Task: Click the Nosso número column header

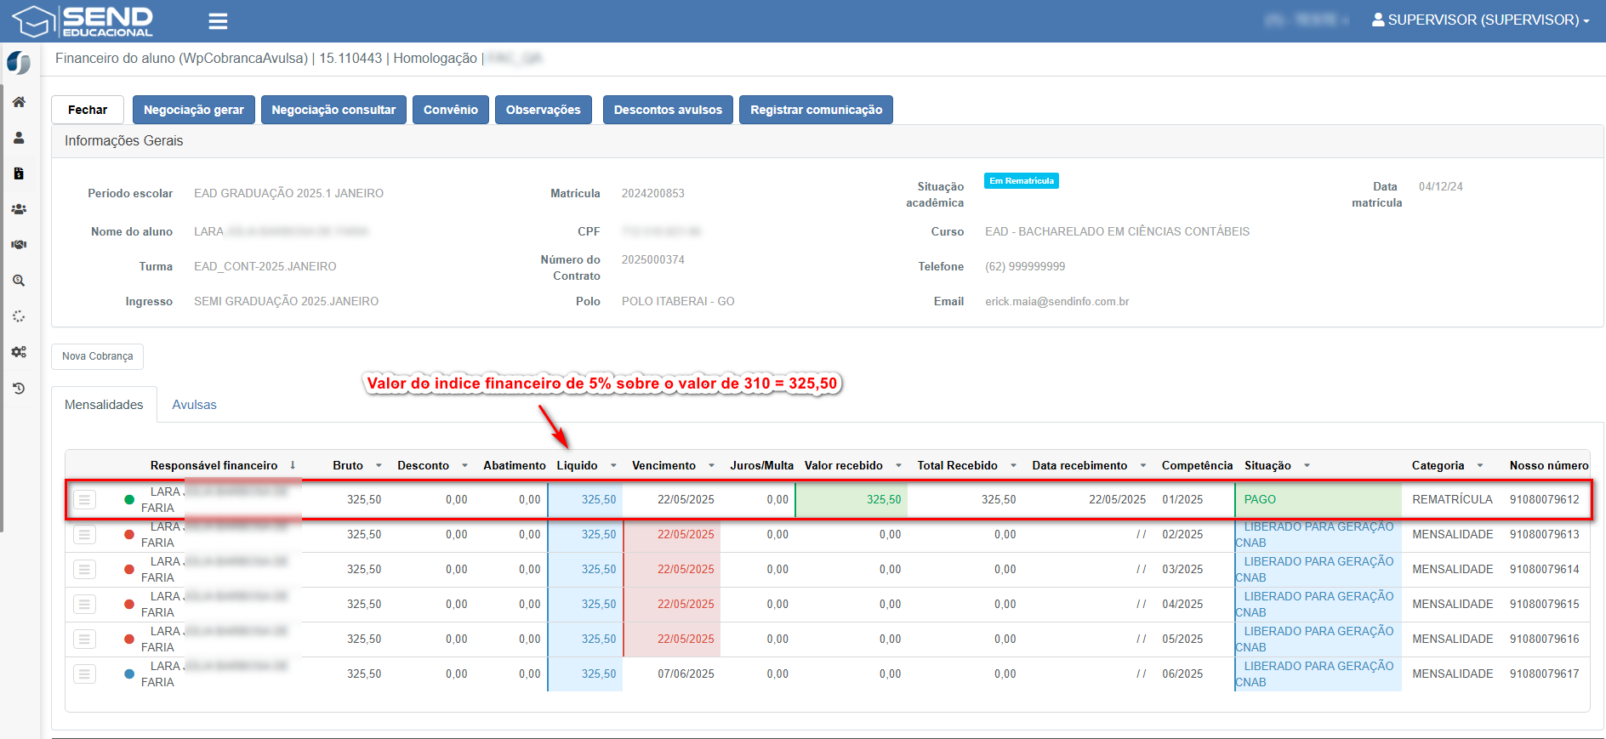Action: (1549, 466)
